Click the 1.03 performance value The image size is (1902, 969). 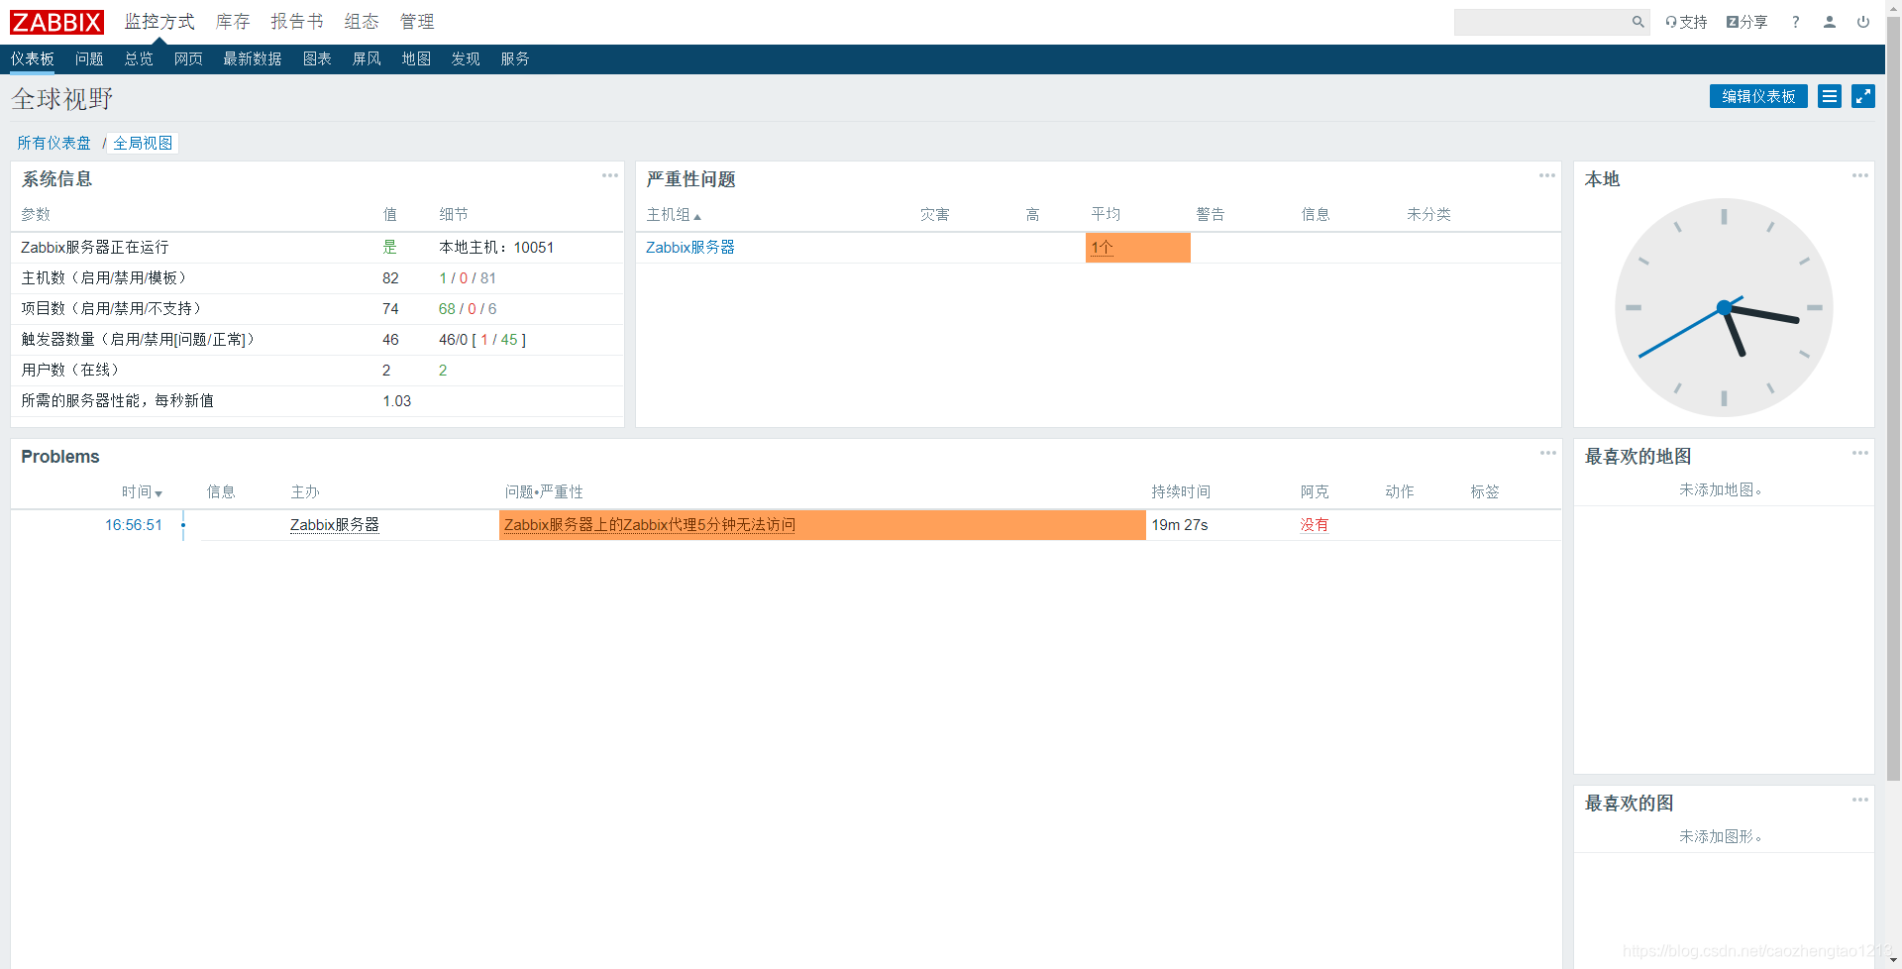click(396, 401)
